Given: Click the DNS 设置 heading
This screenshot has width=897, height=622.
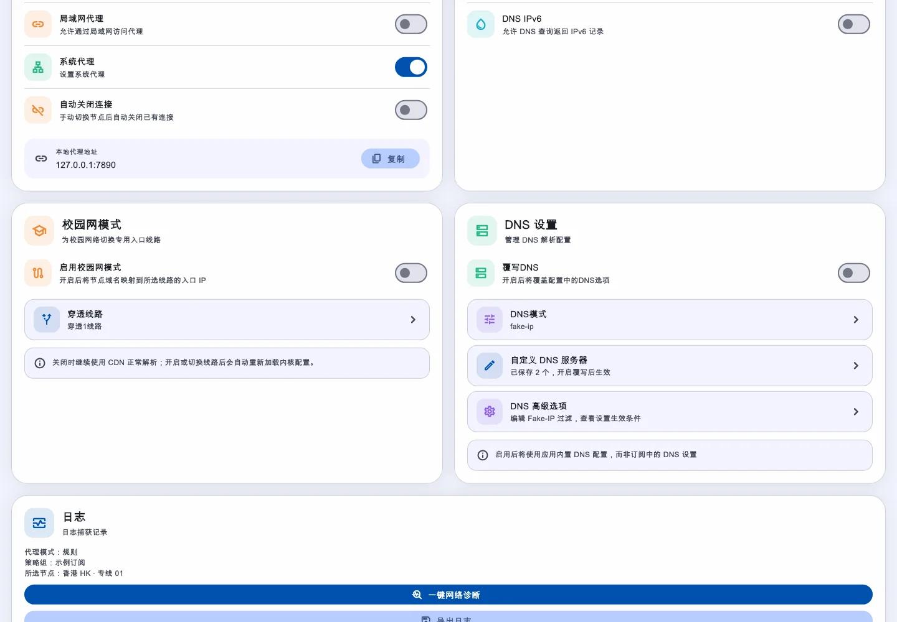Looking at the screenshot, I should [x=531, y=225].
